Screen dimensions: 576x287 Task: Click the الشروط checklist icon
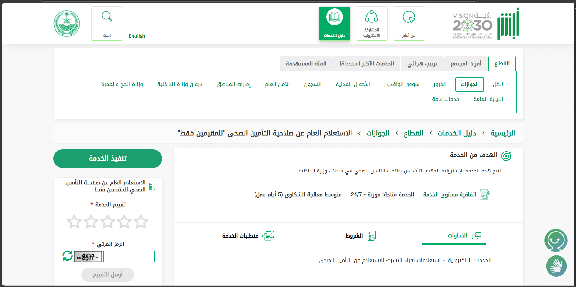pyautogui.click(x=372, y=235)
